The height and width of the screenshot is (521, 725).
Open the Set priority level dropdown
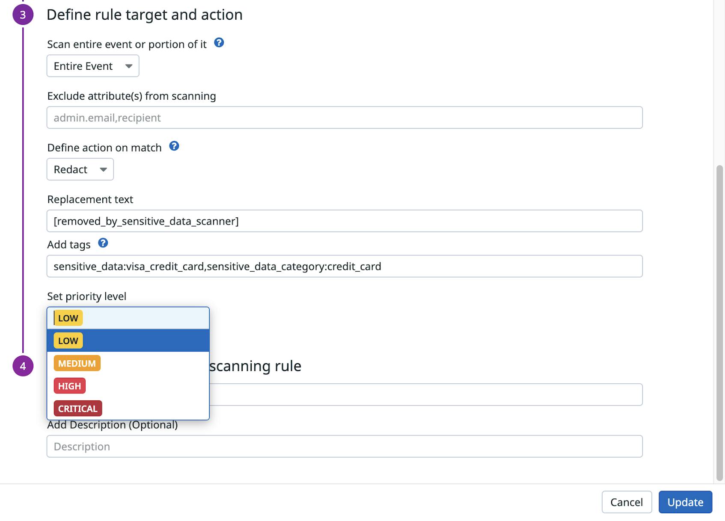(x=128, y=318)
